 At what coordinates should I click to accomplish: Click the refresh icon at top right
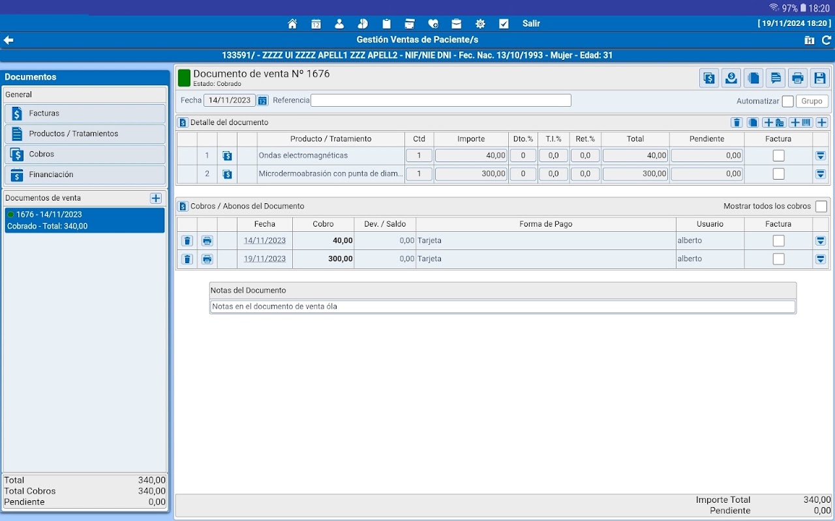[x=826, y=40]
